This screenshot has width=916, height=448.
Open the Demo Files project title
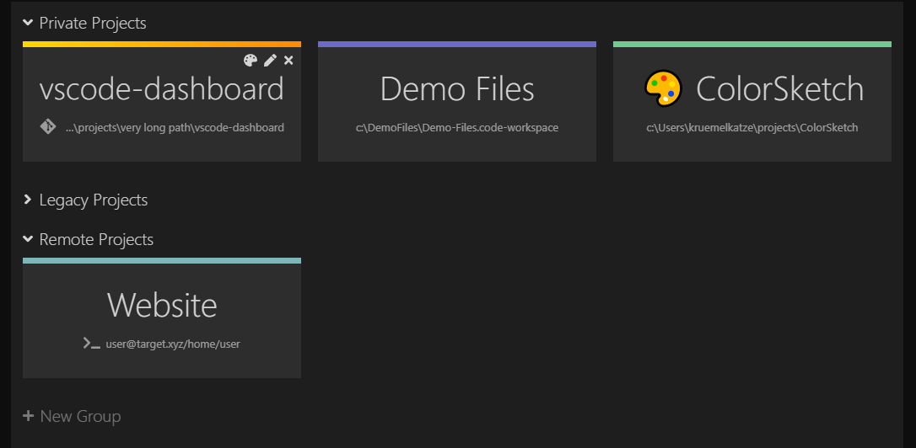(457, 89)
